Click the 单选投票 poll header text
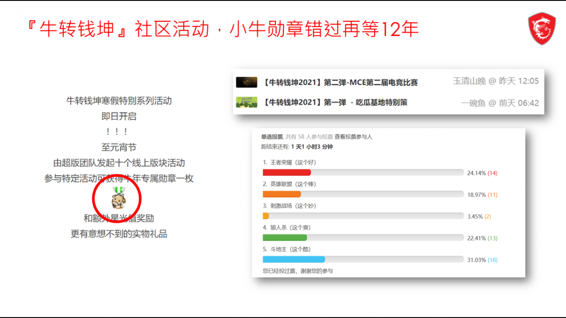This screenshot has height=318, width=566. [272, 137]
